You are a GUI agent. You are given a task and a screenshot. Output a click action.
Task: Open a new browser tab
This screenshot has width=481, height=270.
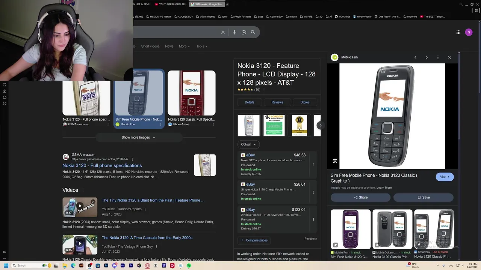227,4
